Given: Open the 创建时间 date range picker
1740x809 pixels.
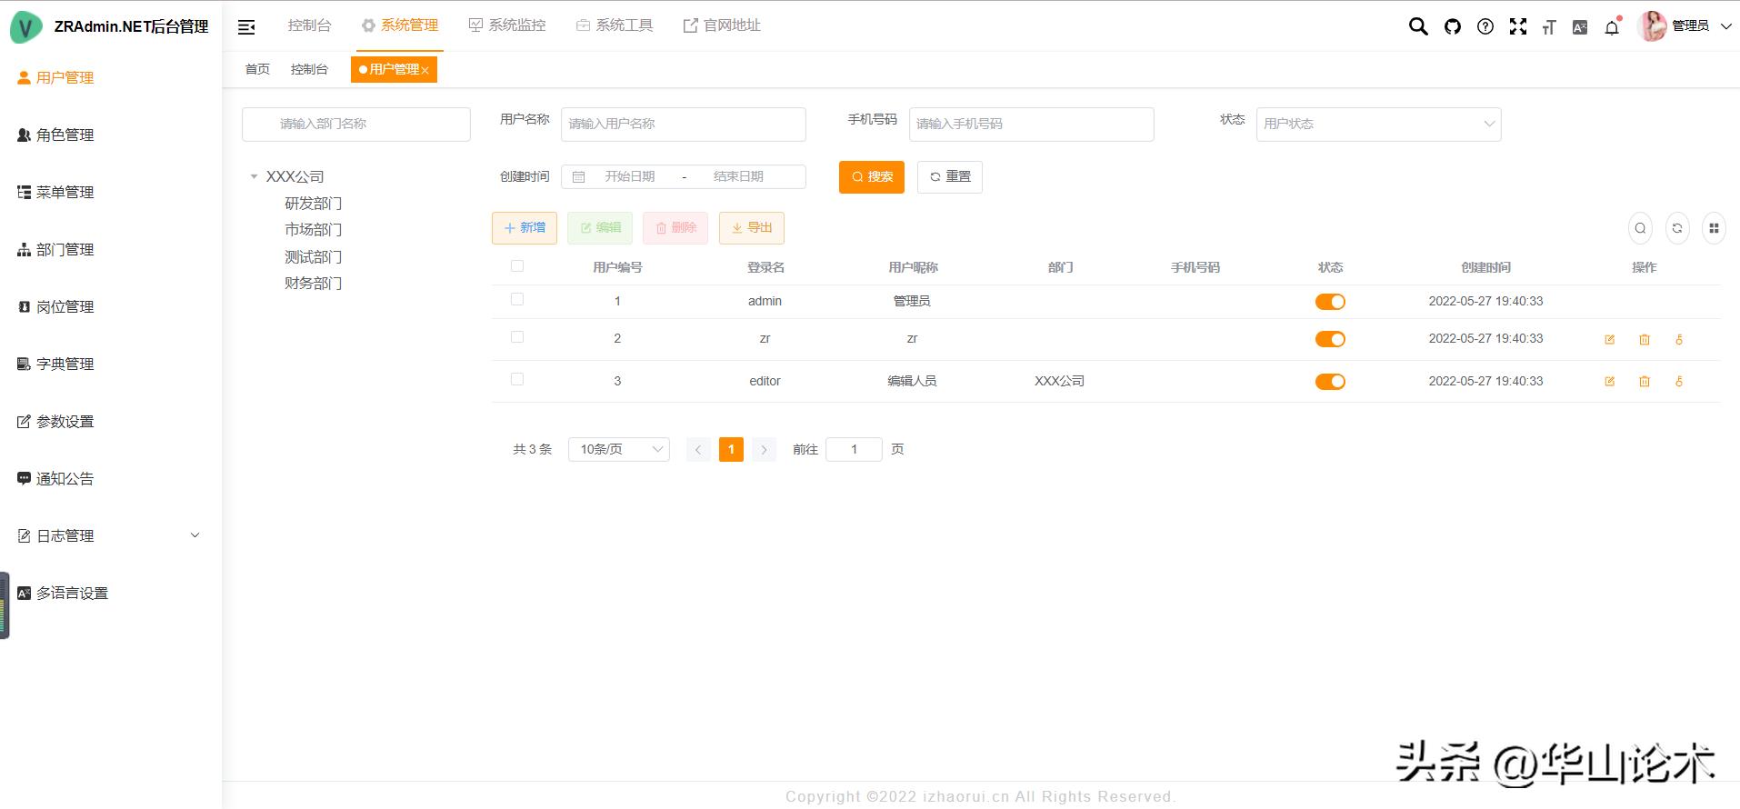Looking at the screenshot, I should 684,176.
